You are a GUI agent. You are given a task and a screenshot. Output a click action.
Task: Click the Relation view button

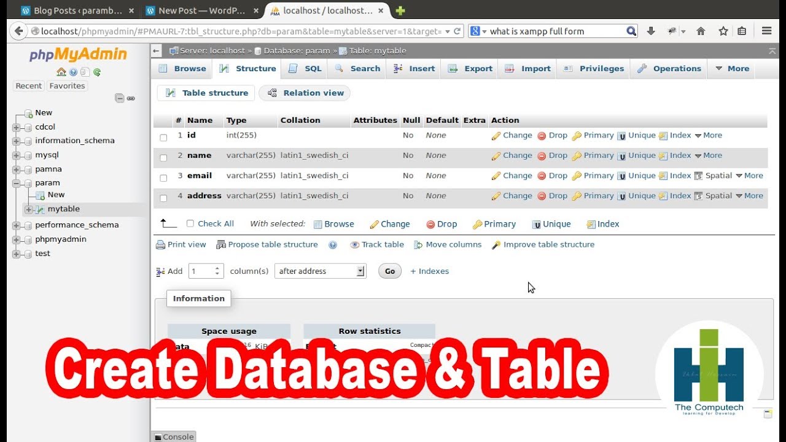tap(305, 93)
